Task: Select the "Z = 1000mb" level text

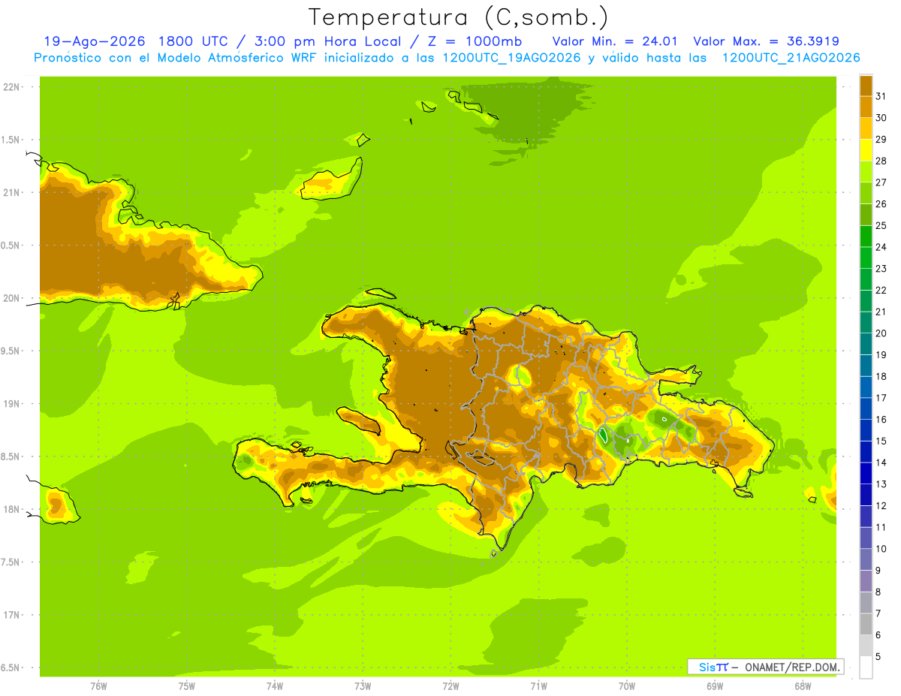Action: pyautogui.click(x=475, y=41)
